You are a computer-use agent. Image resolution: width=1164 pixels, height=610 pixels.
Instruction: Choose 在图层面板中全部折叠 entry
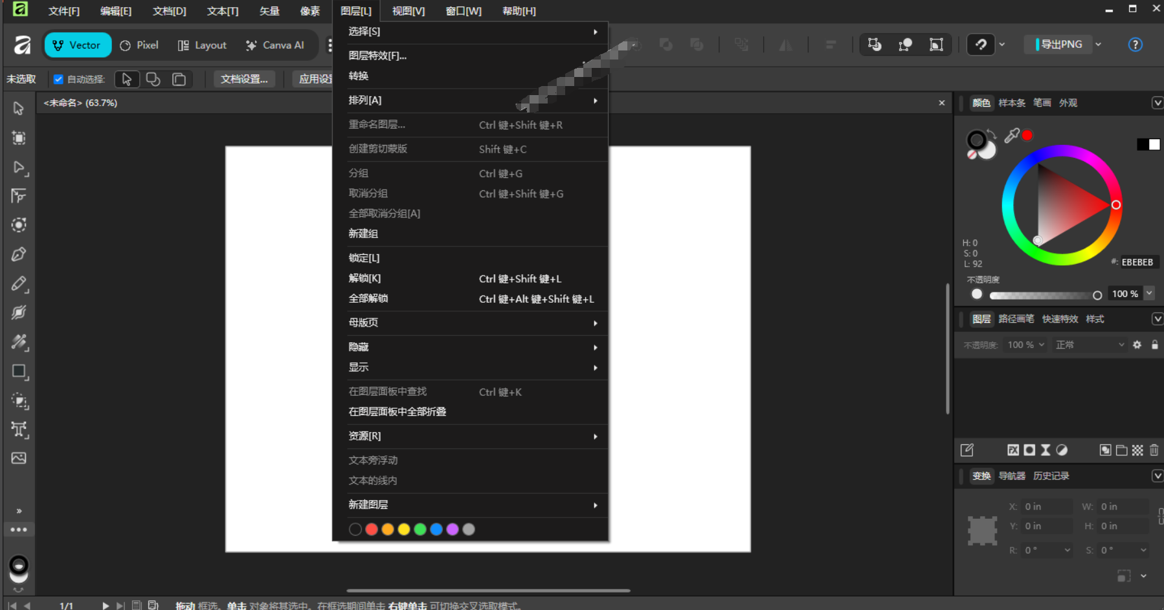470,412
